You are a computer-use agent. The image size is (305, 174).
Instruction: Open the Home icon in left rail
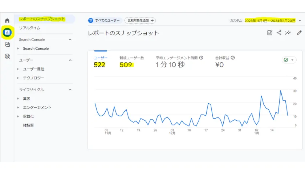7,21
